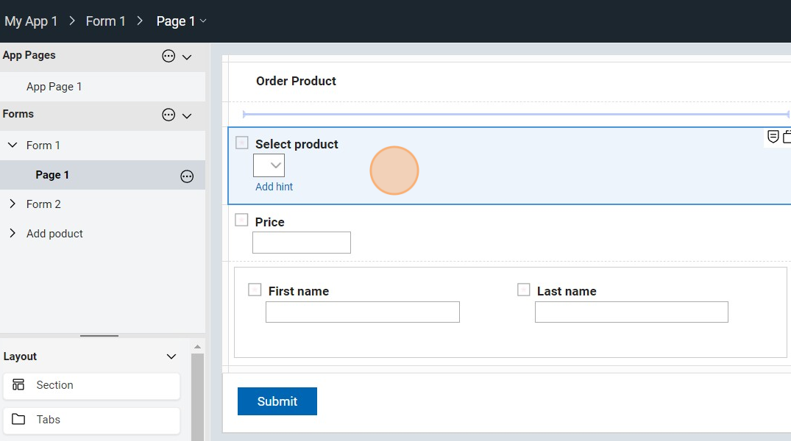Click the Add hint link

click(274, 187)
